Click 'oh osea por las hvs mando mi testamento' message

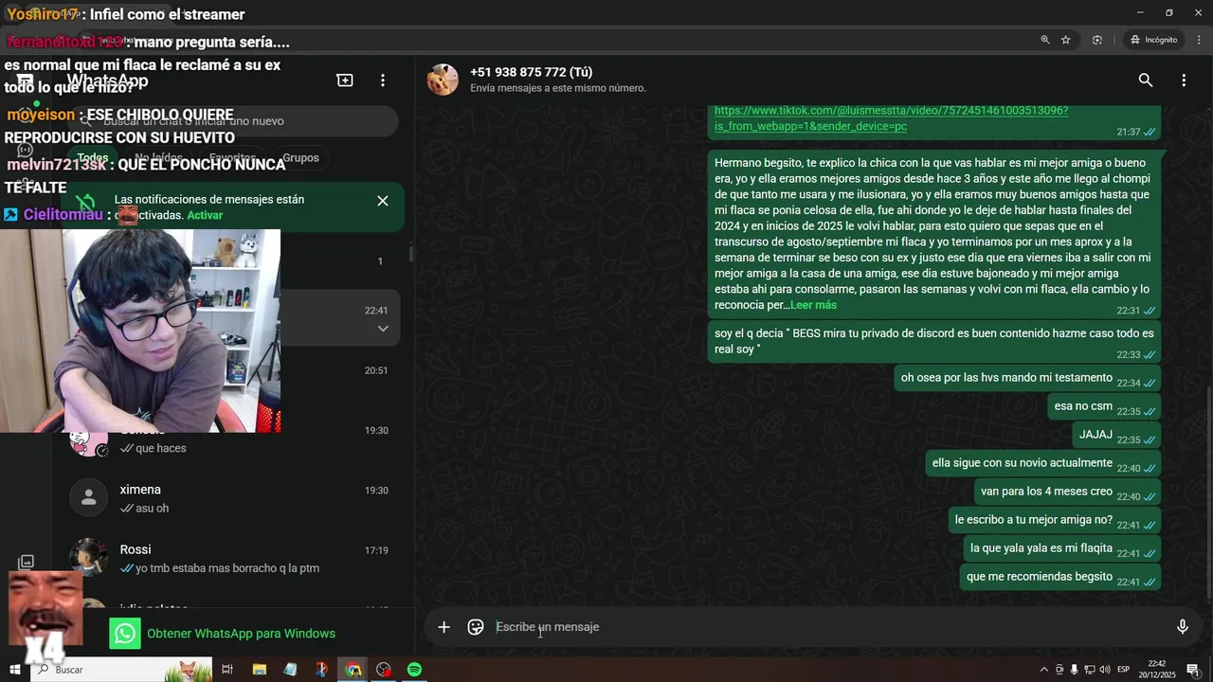tap(1027, 378)
